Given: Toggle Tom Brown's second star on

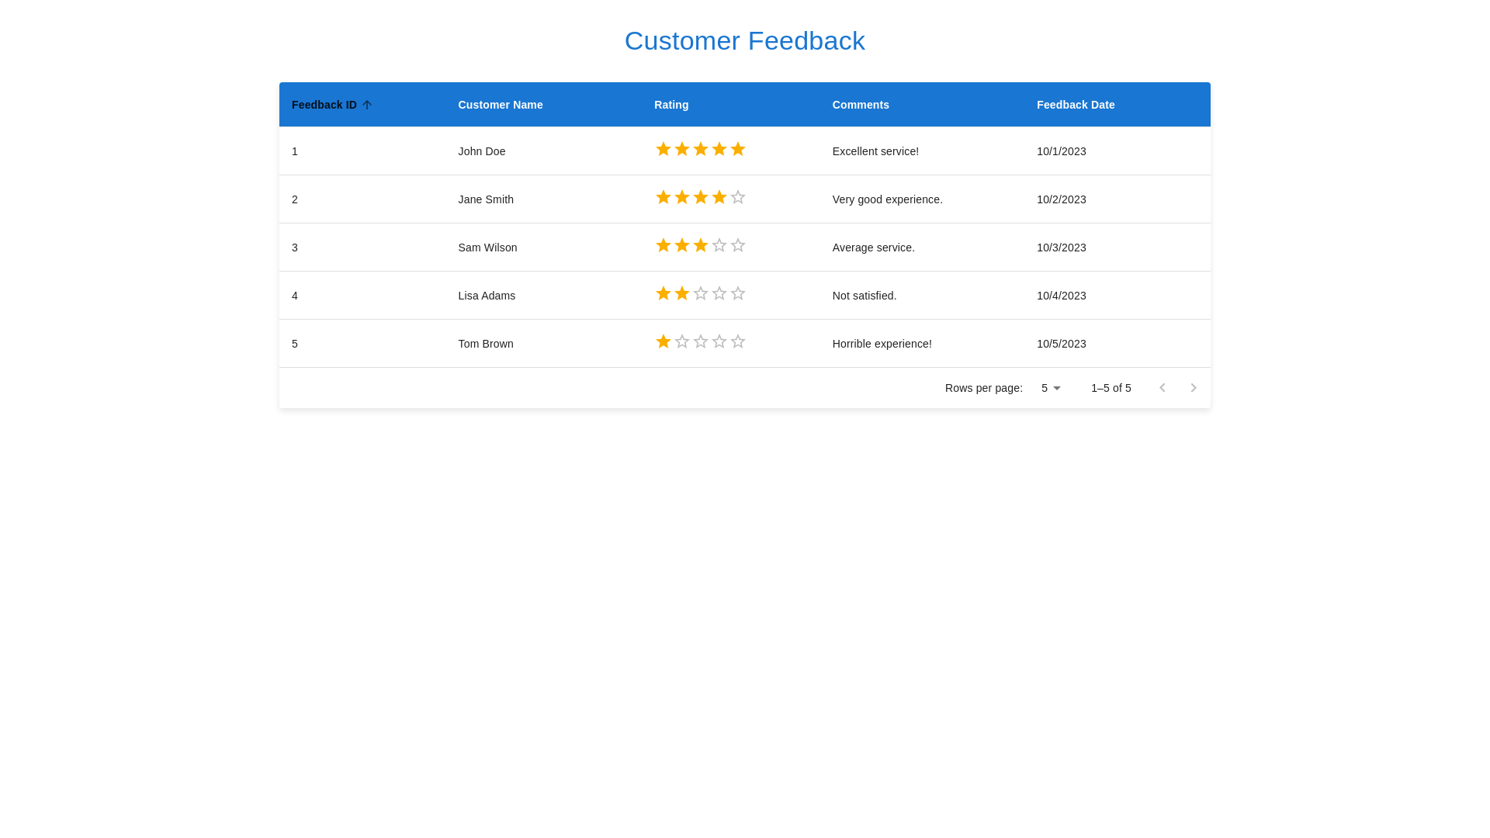Looking at the screenshot, I should pos(682,341).
